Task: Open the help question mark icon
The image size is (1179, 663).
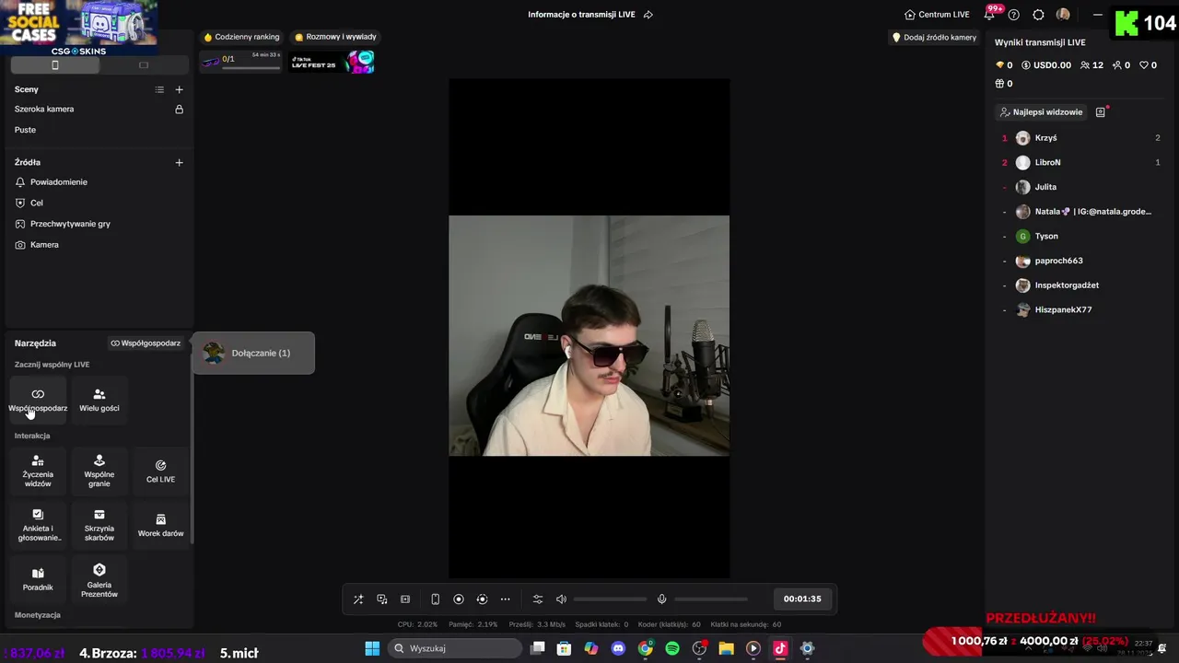Action: pos(1014,15)
